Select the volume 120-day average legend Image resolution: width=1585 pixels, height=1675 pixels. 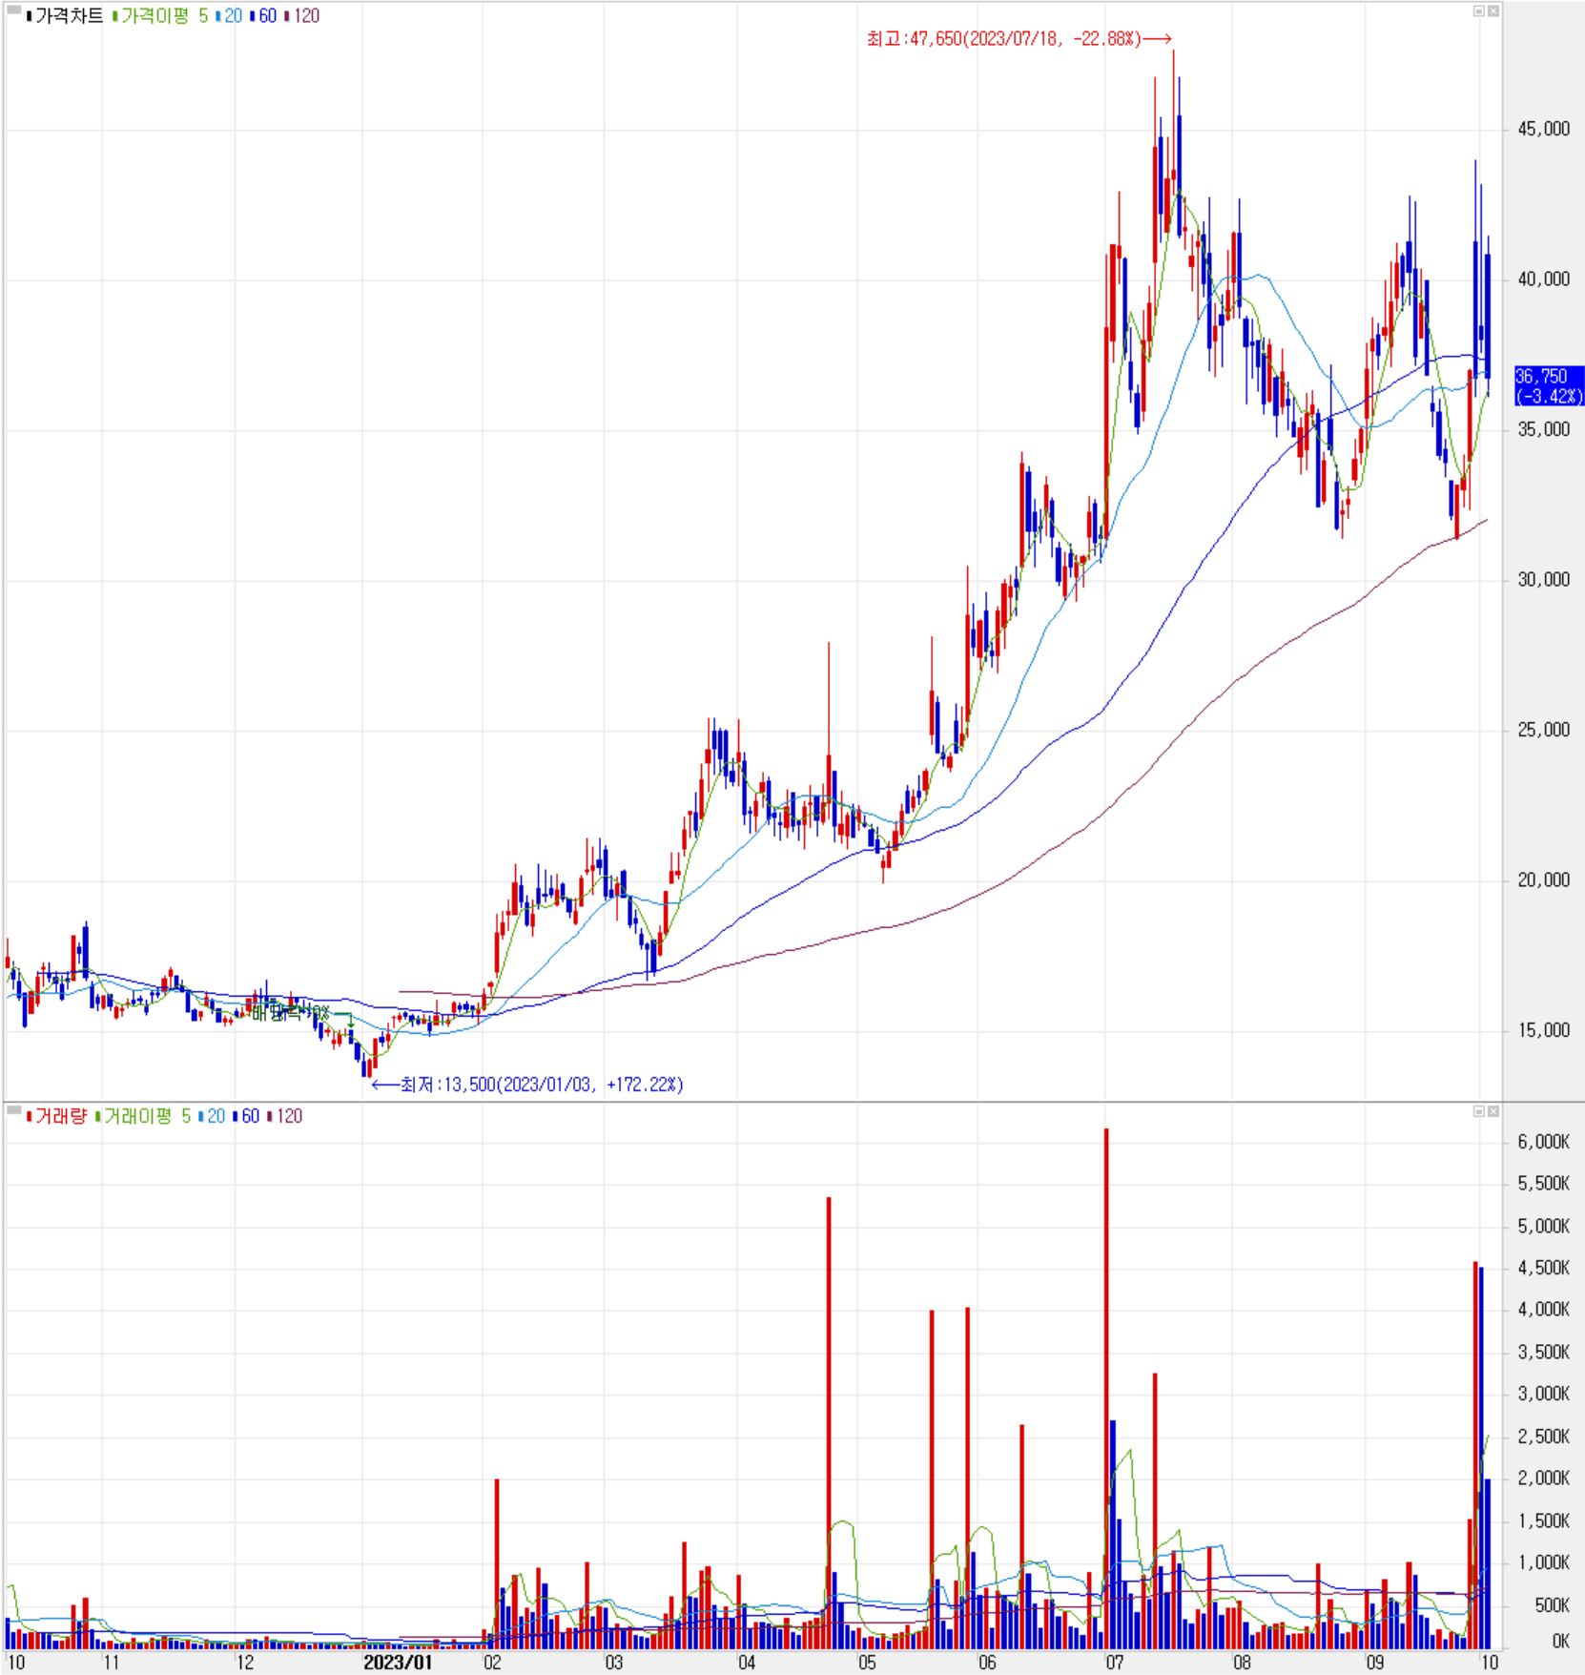pyautogui.click(x=289, y=1116)
